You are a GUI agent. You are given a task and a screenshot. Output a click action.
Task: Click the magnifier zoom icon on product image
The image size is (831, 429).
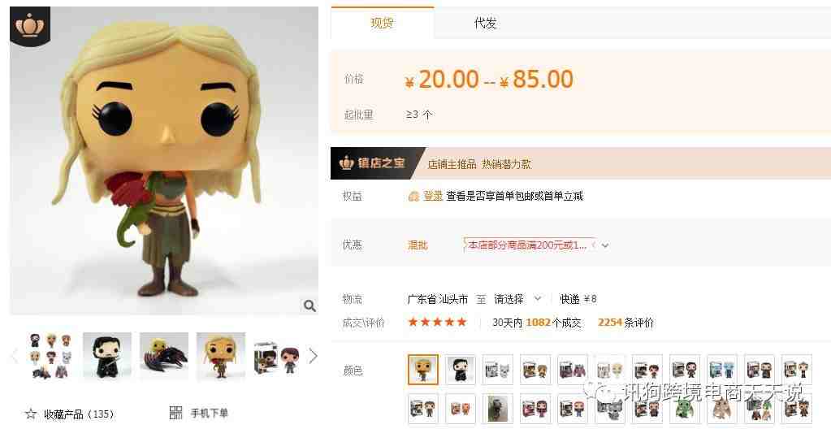tap(309, 305)
